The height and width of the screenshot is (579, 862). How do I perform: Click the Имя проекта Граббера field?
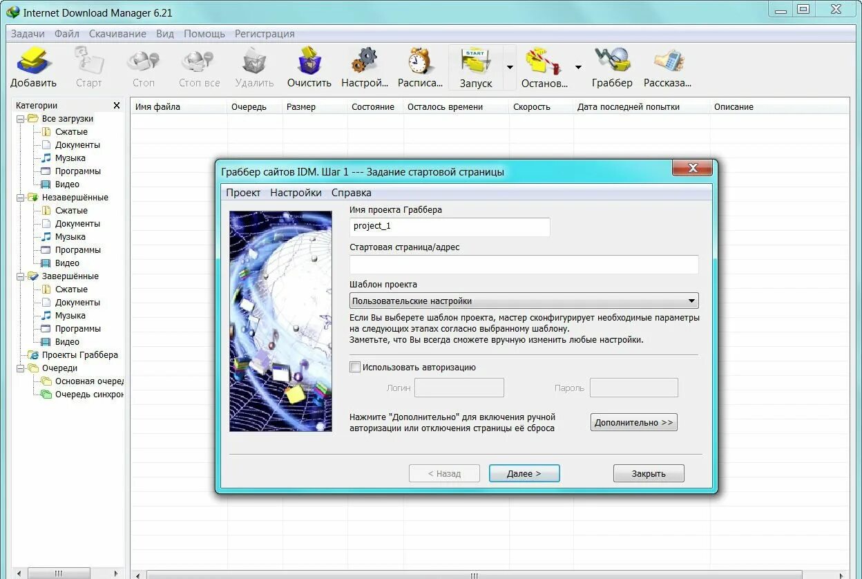pyautogui.click(x=450, y=227)
